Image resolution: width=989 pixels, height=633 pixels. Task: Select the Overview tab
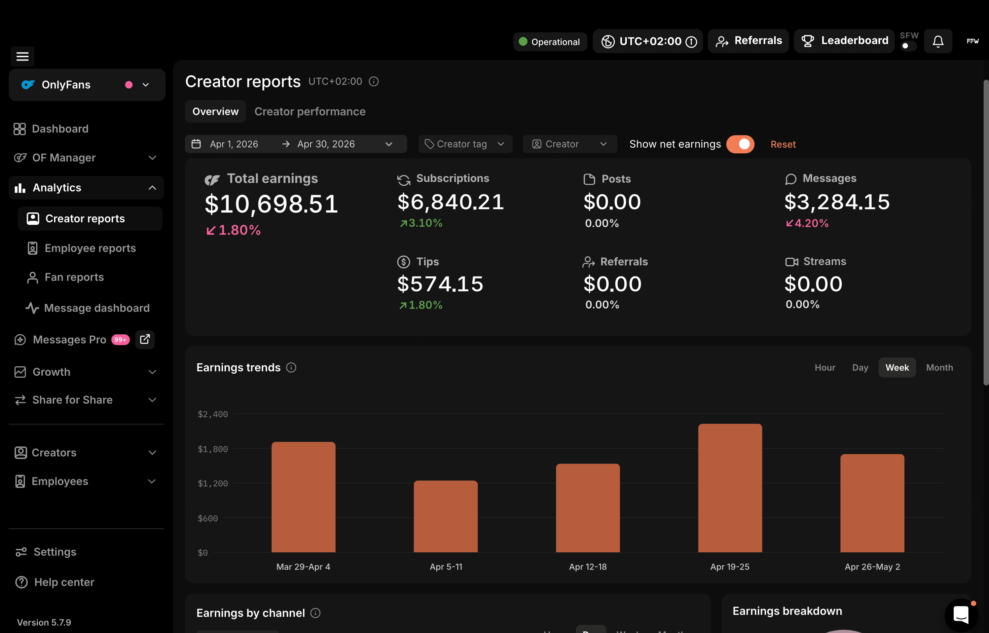coord(215,111)
